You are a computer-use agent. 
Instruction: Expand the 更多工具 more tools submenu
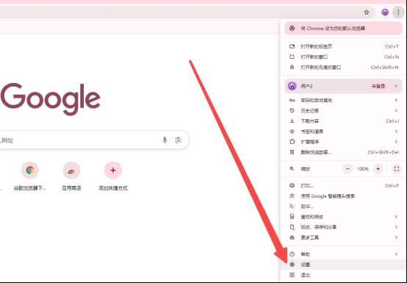point(343,237)
